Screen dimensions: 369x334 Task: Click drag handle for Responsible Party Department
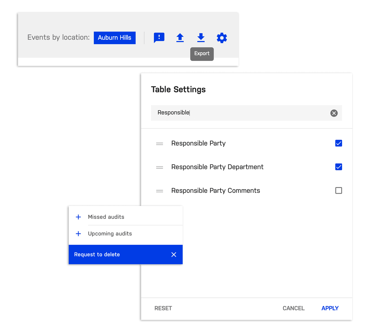[159, 167]
